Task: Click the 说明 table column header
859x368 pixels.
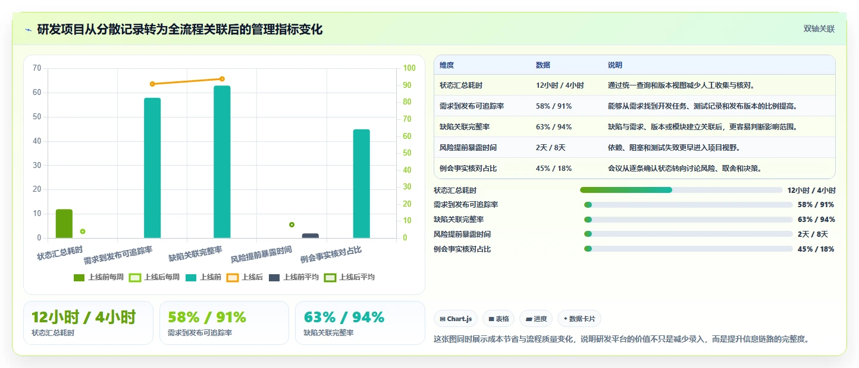Action: coord(615,65)
